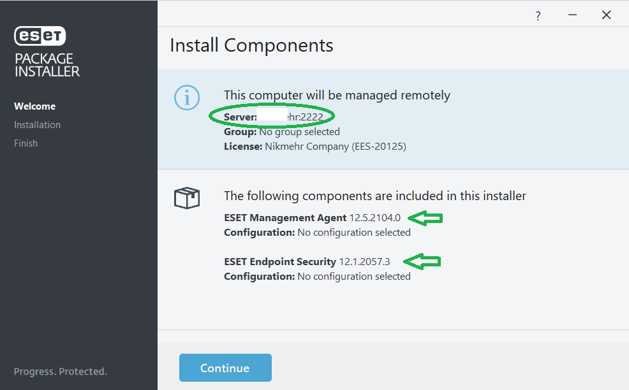The width and height of the screenshot is (629, 390).
Task: Select the Welcome step in sidebar
Action: (35, 106)
